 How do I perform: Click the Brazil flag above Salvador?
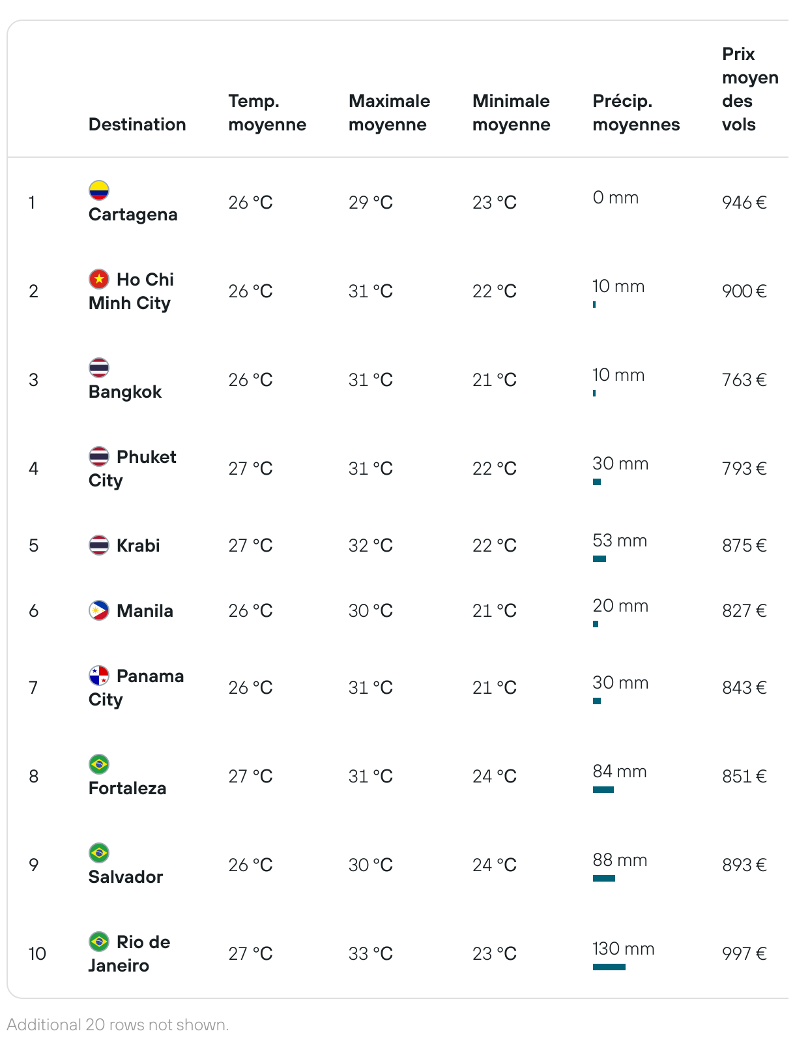(99, 853)
